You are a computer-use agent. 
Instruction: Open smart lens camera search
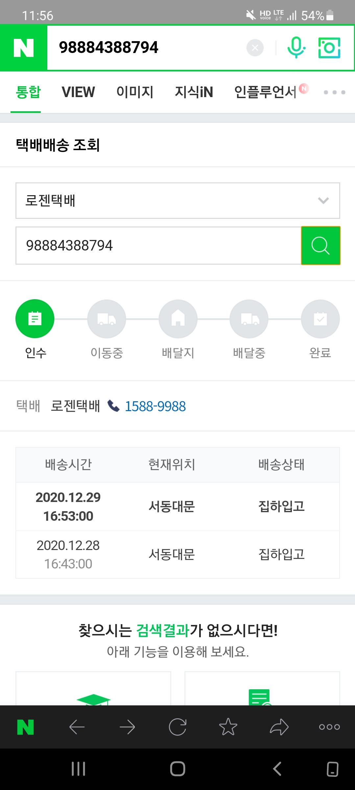(329, 48)
